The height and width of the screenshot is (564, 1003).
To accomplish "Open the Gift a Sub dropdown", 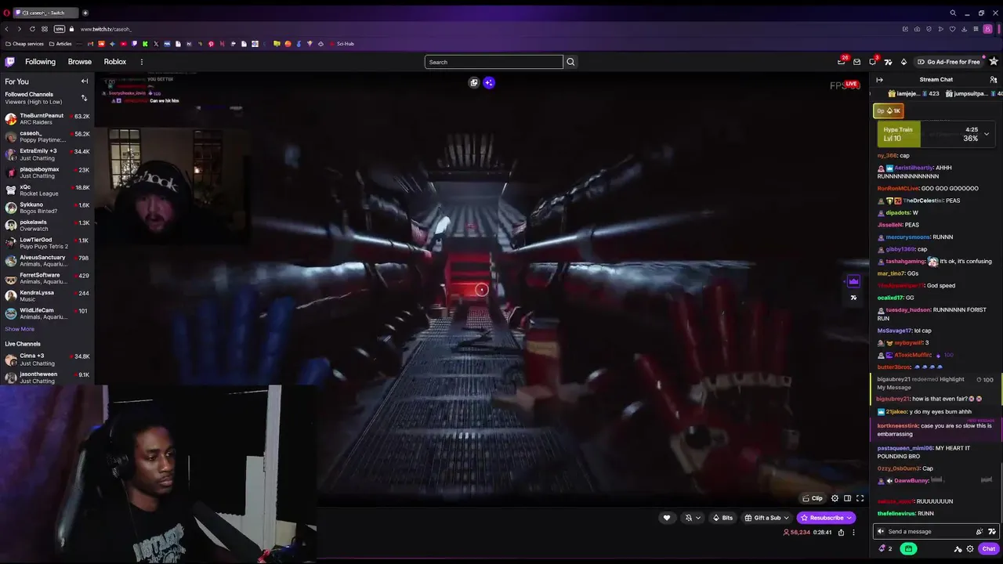I will tap(766, 518).
